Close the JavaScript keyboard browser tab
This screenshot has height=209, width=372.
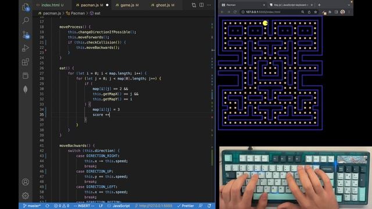(x=312, y=5)
